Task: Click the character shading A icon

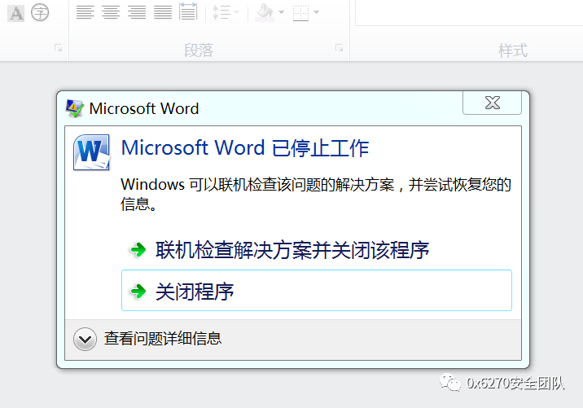Action: point(16,13)
